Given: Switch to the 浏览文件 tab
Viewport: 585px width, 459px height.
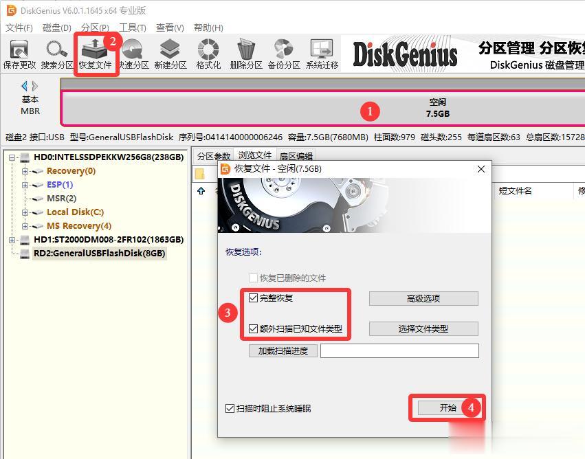Looking at the screenshot, I should 255,155.
